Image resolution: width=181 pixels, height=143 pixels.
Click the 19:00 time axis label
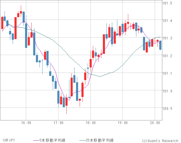pos(123,123)
